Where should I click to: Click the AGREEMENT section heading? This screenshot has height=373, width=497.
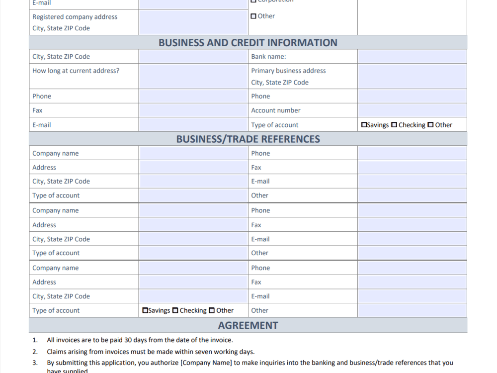248,325
